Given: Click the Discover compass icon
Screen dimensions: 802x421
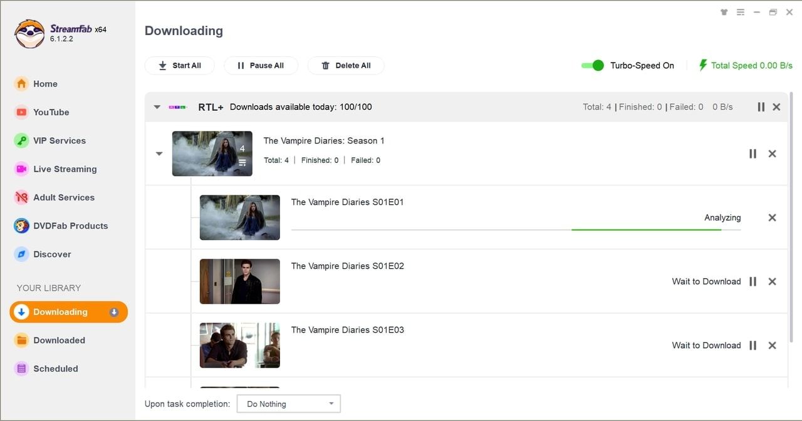Looking at the screenshot, I should (x=21, y=254).
